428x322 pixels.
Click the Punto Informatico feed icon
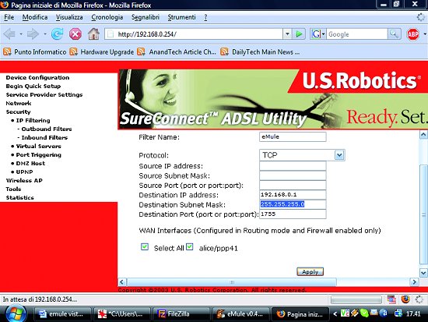pos(7,51)
